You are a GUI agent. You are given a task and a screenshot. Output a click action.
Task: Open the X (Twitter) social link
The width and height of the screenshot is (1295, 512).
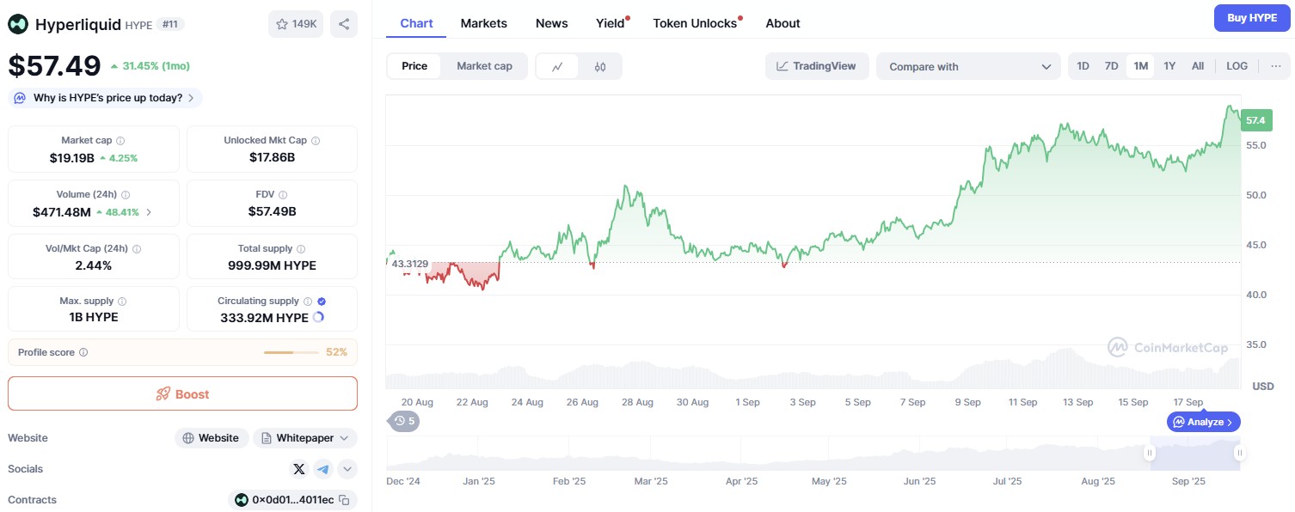pos(299,469)
